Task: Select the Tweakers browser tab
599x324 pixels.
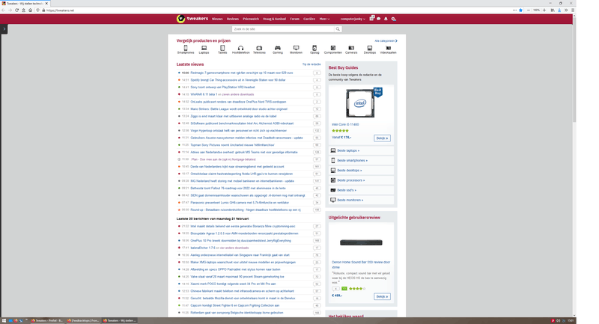Action: pos(25,3)
